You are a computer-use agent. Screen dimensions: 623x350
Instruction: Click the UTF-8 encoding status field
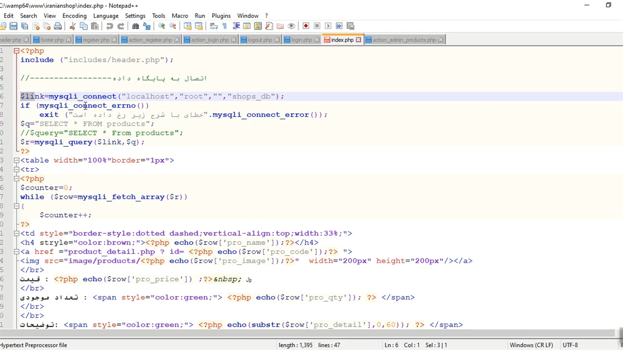pyautogui.click(x=570, y=345)
